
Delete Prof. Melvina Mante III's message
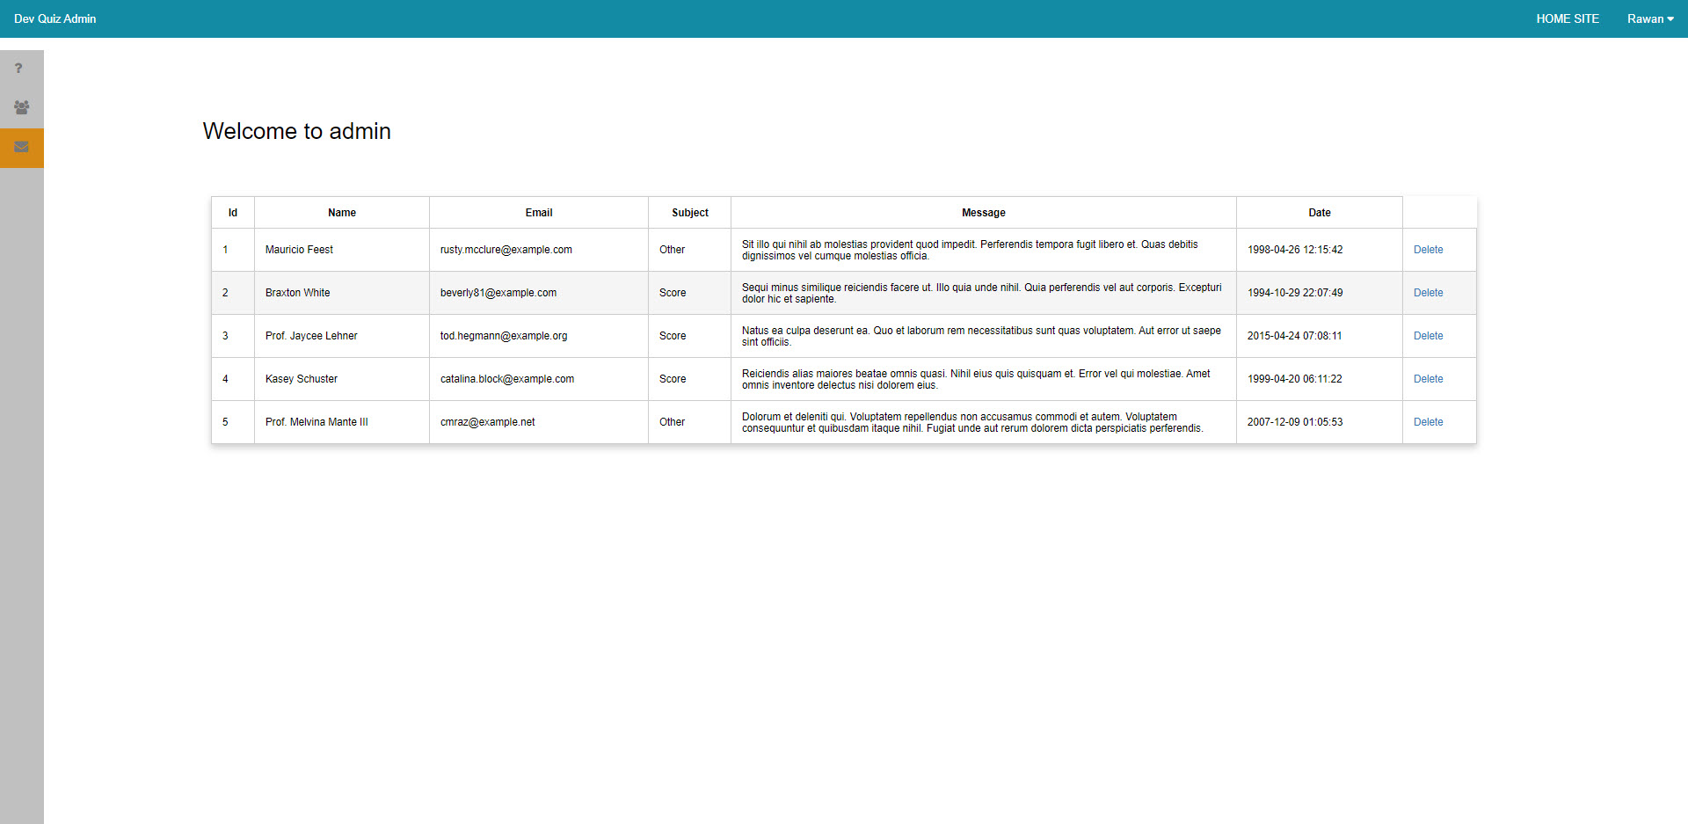point(1428,422)
